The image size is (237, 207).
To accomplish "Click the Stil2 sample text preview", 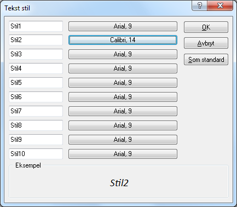I will pyautogui.click(x=119, y=183).
